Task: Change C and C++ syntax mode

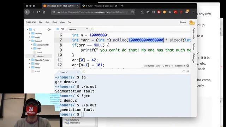Action: click(x=168, y=66)
